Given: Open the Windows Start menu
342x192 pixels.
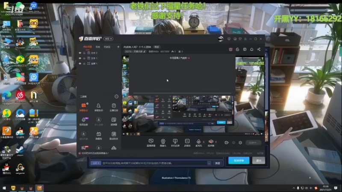Looking at the screenshot, I should 4,188.
